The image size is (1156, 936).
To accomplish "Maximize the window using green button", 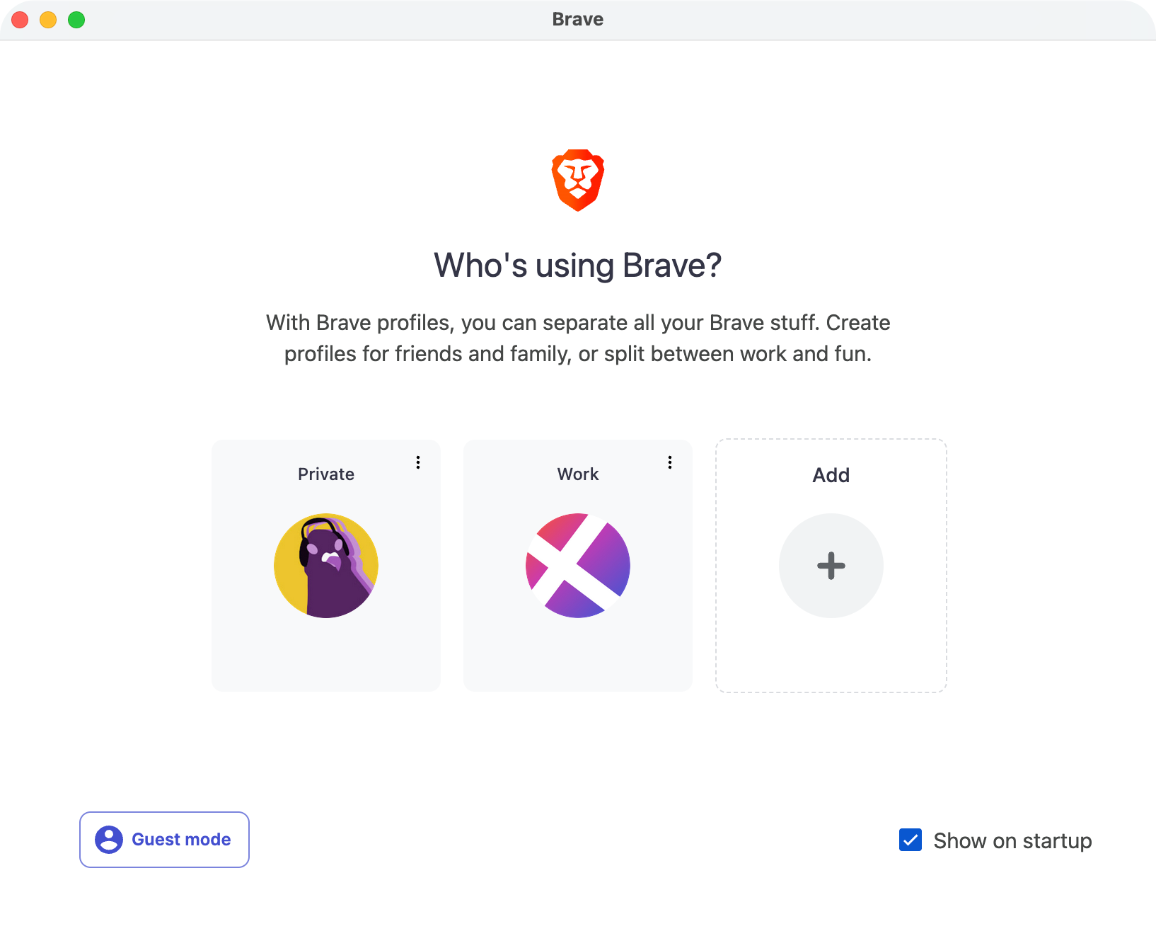I will click(x=76, y=20).
